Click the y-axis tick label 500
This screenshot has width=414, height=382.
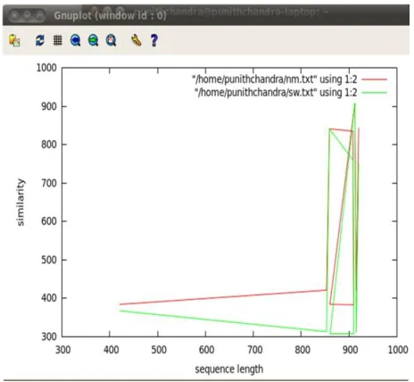point(49,260)
